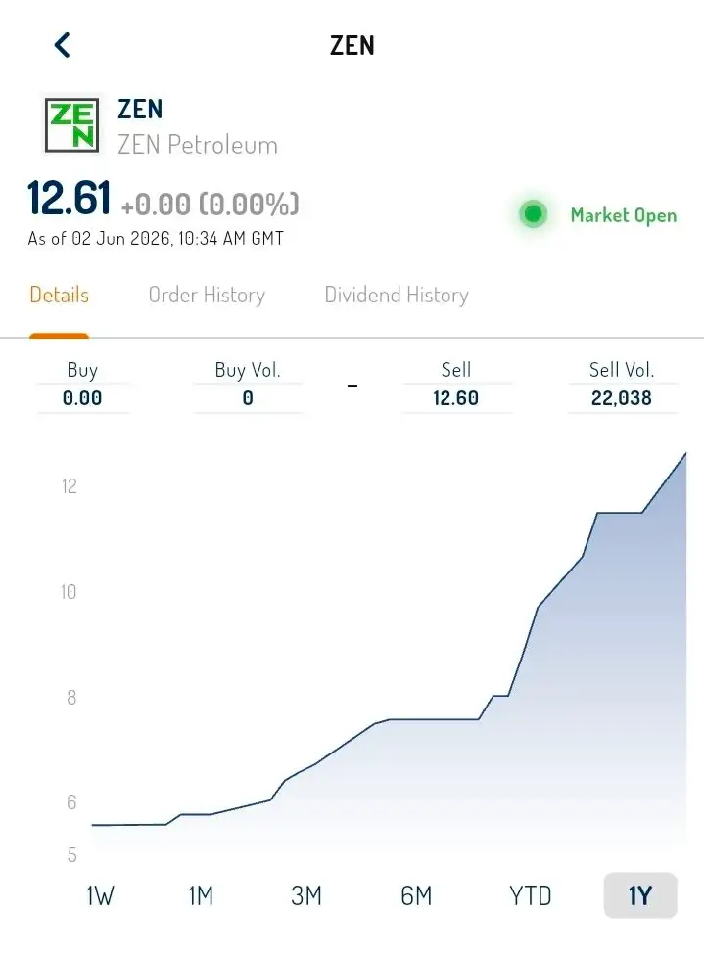The image size is (704, 959).
Task: Select the 1W chart range
Action: tap(100, 895)
